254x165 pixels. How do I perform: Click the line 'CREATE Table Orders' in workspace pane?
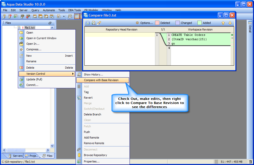188,35
